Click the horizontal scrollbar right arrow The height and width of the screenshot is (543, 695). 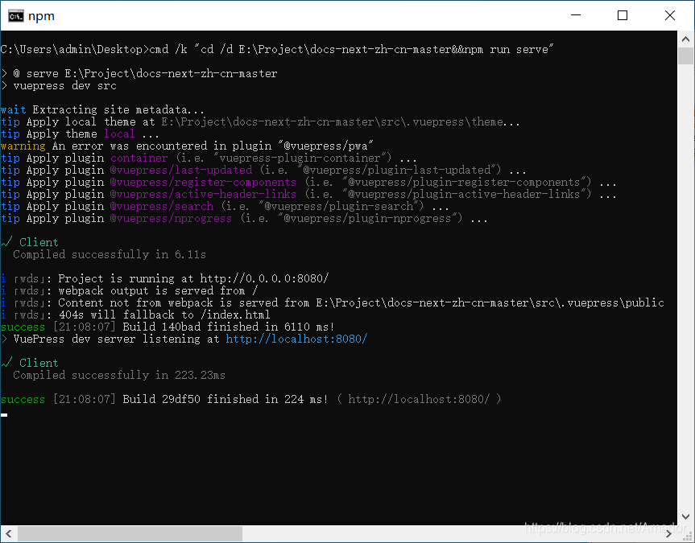coord(669,533)
